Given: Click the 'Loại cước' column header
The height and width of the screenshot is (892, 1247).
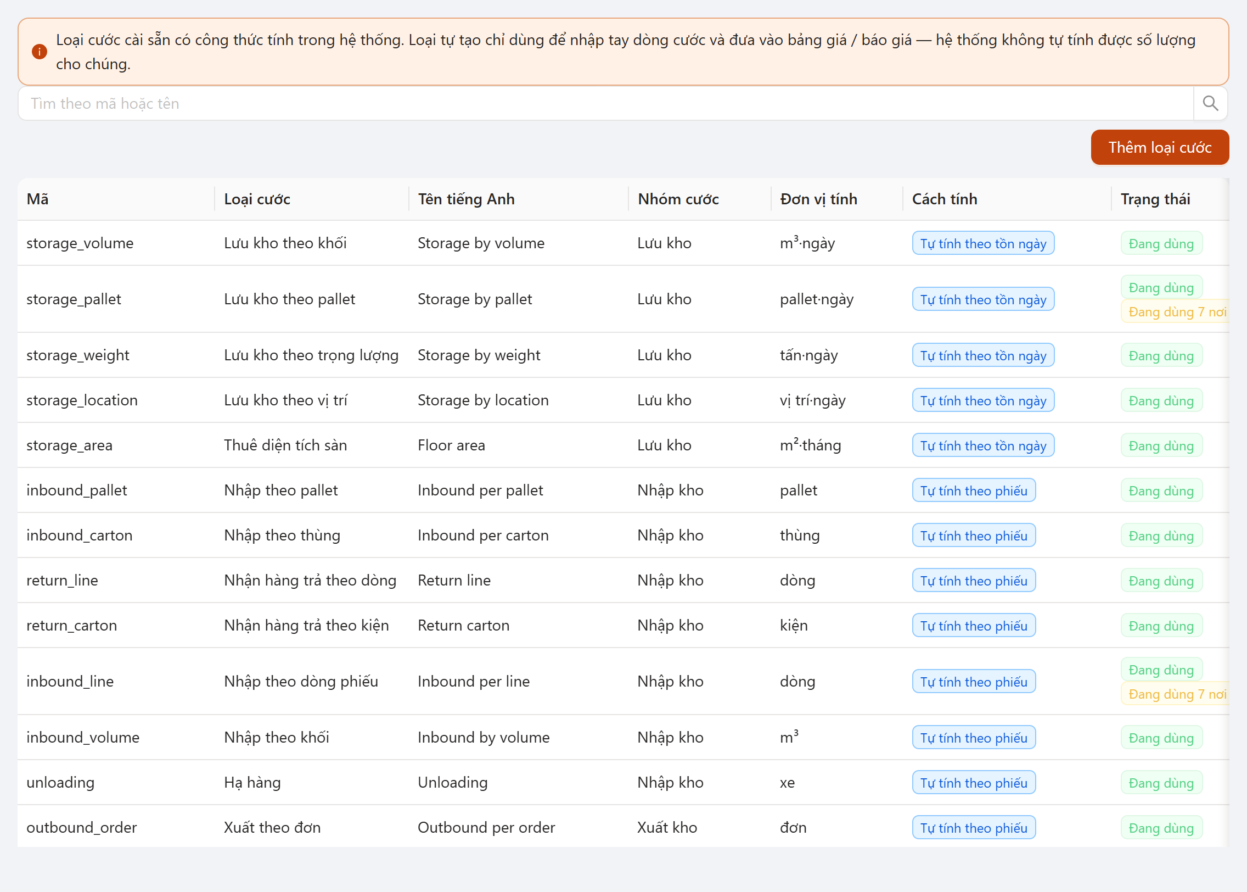Looking at the screenshot, I should pos(257,199).
